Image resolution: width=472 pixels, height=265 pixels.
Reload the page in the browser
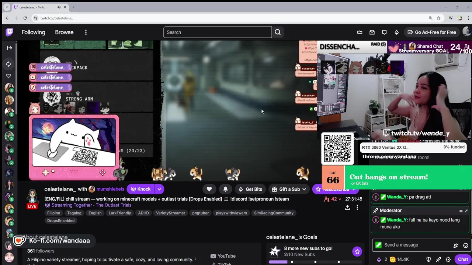tap(25, 18)
